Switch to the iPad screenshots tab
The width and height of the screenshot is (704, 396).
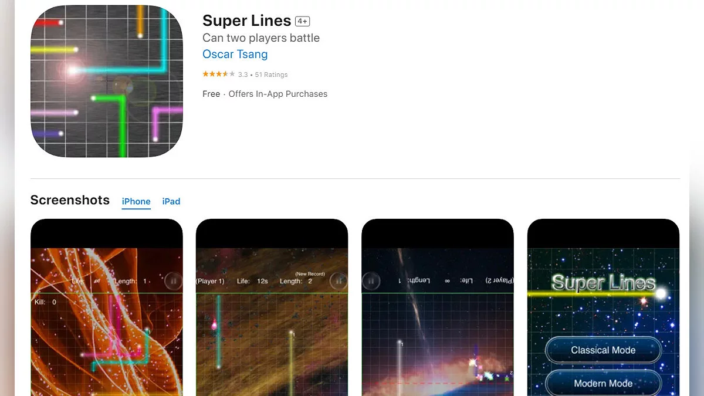coord(171,201)
